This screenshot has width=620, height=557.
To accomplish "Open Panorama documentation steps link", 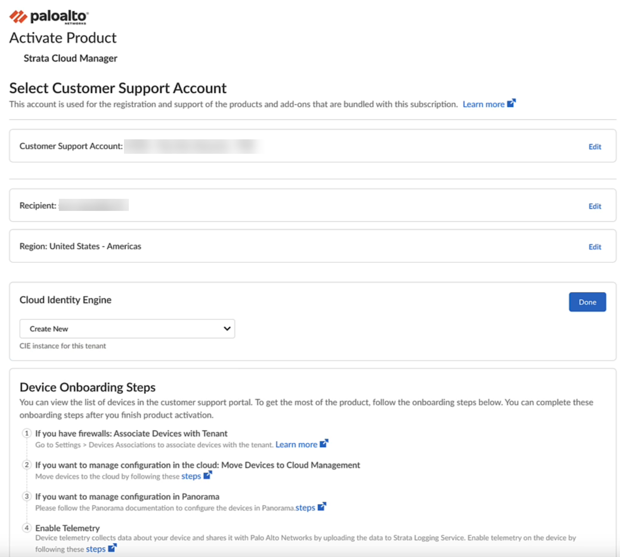I will click(x=305, y=508).
